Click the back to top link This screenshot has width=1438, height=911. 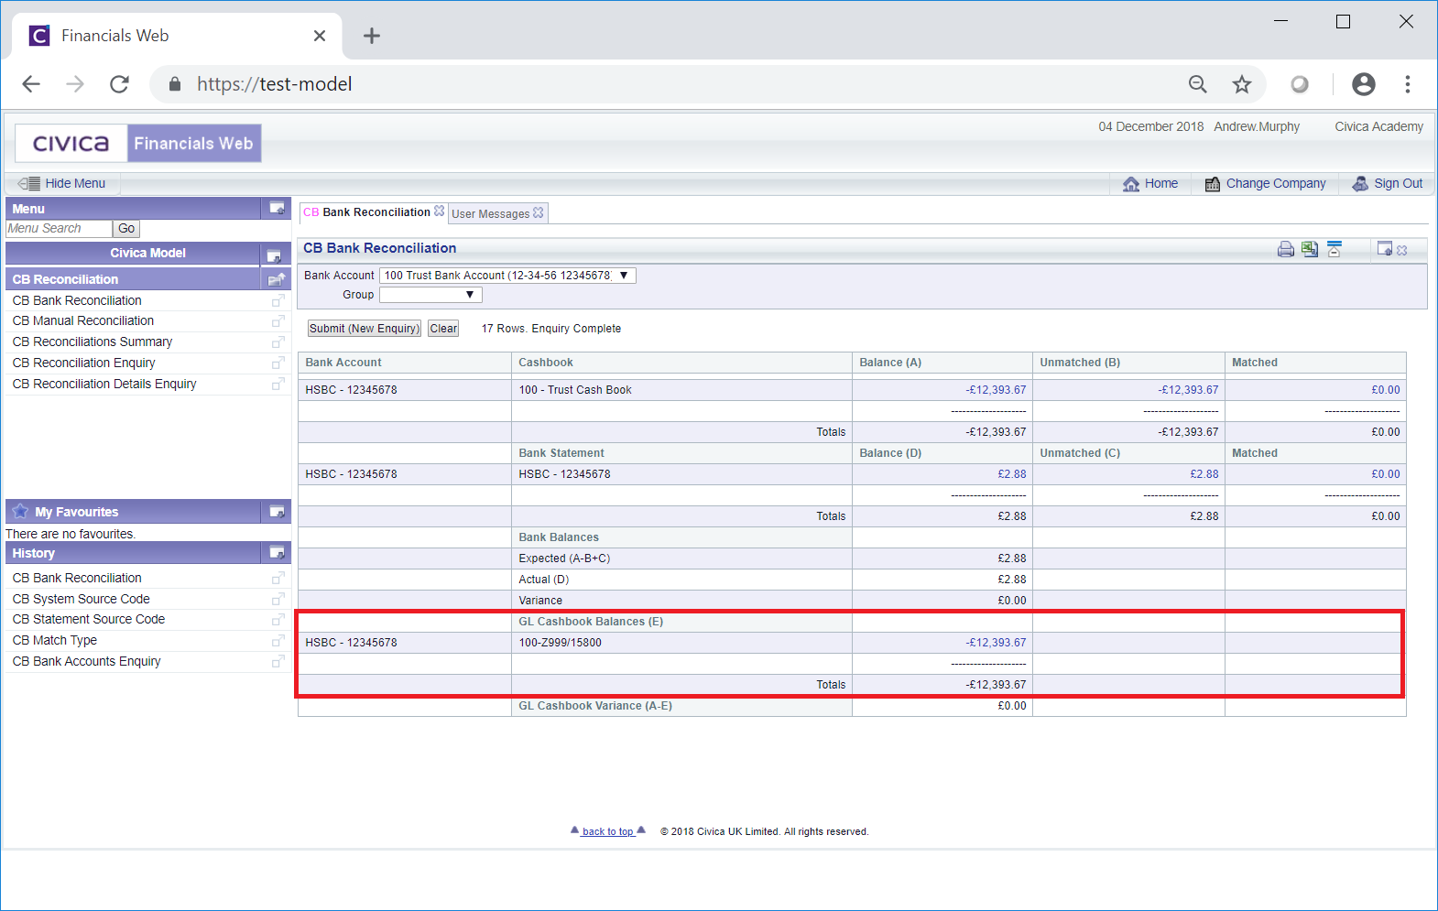tap(608, 831)
